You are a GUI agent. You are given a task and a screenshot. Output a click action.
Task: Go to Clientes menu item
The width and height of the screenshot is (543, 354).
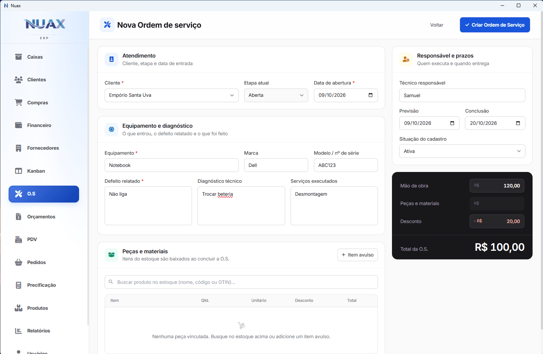(44, 80)
